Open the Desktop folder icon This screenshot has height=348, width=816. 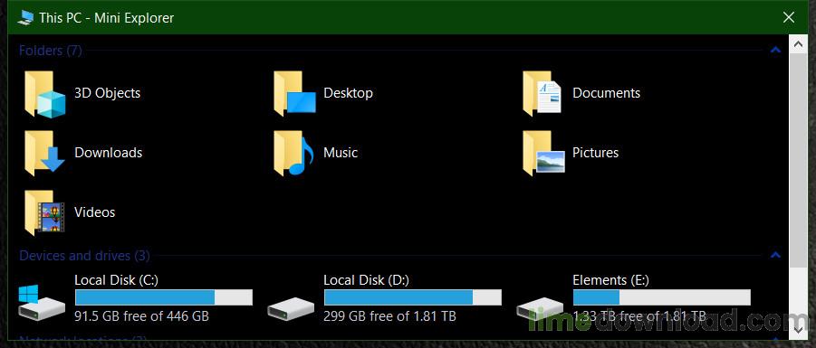294,94
